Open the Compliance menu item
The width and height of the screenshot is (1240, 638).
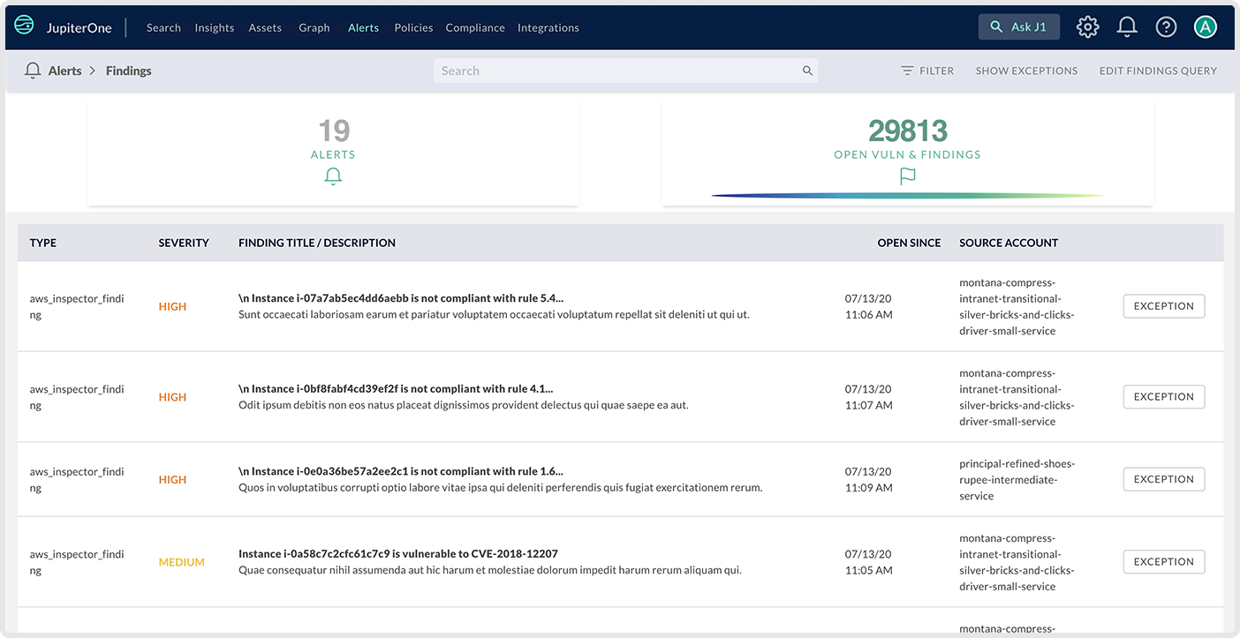click(475, 27)
